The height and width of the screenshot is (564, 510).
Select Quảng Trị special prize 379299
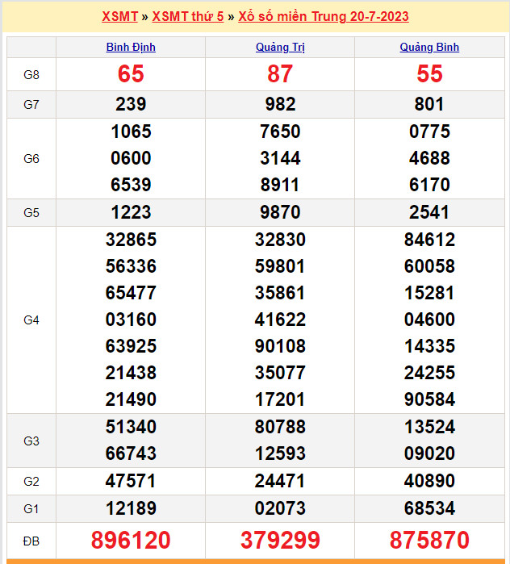(x=280, y=540)
